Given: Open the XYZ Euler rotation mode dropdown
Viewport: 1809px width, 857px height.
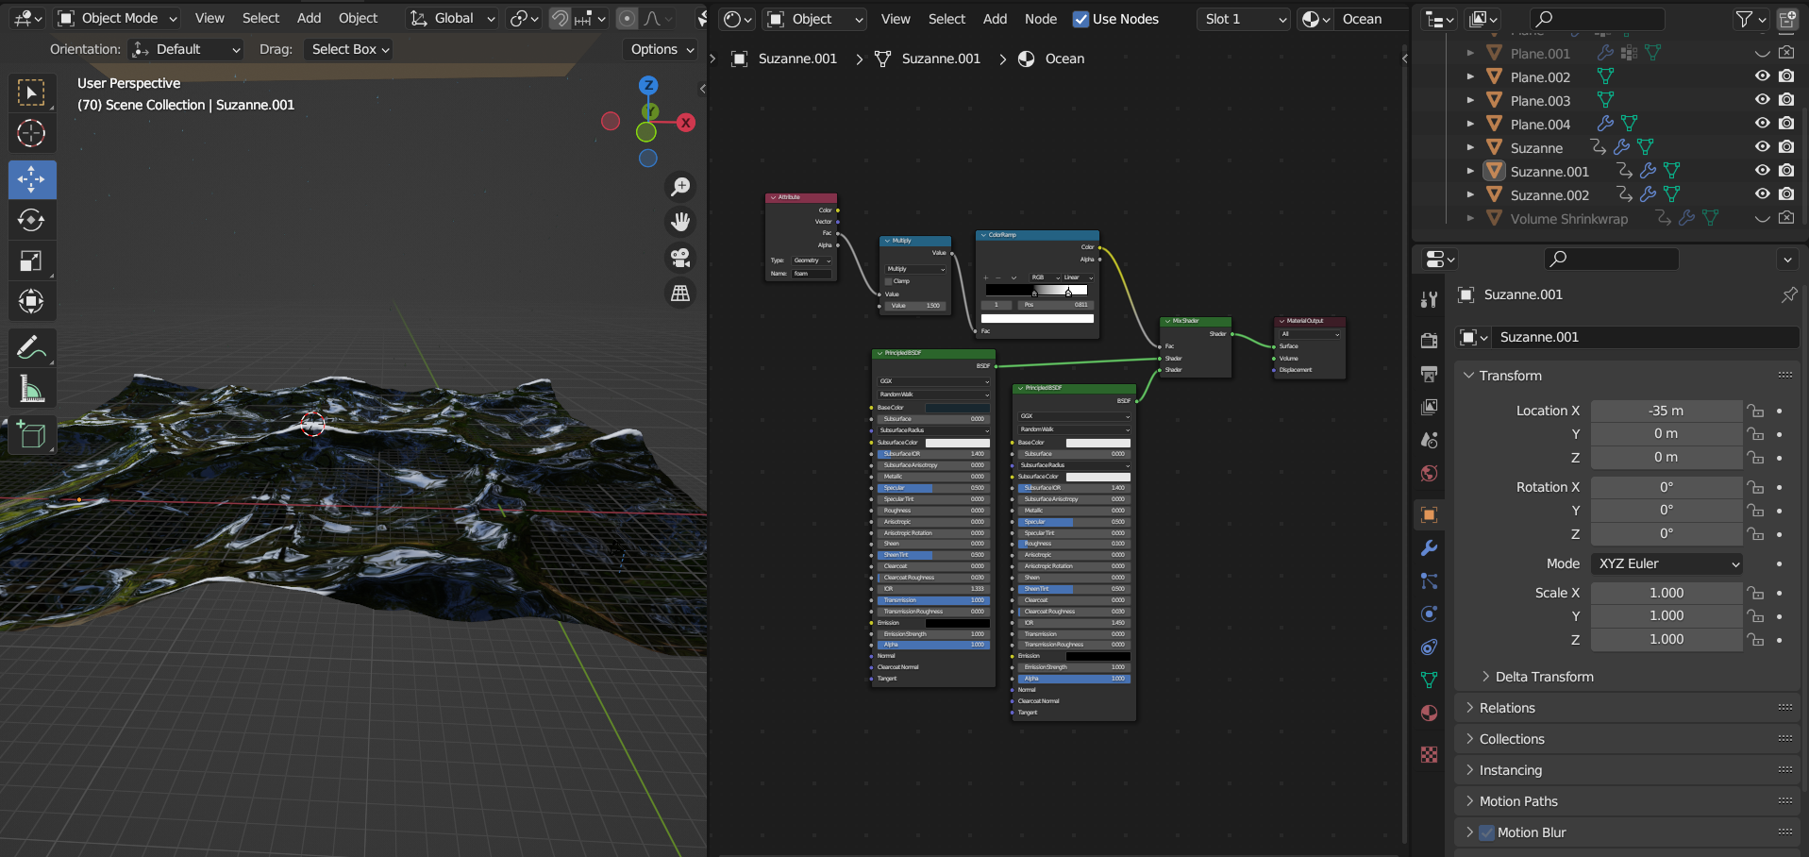Looking at the screenshot, I should coord(1667,563).
